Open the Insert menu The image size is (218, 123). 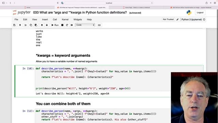point(45,19)
